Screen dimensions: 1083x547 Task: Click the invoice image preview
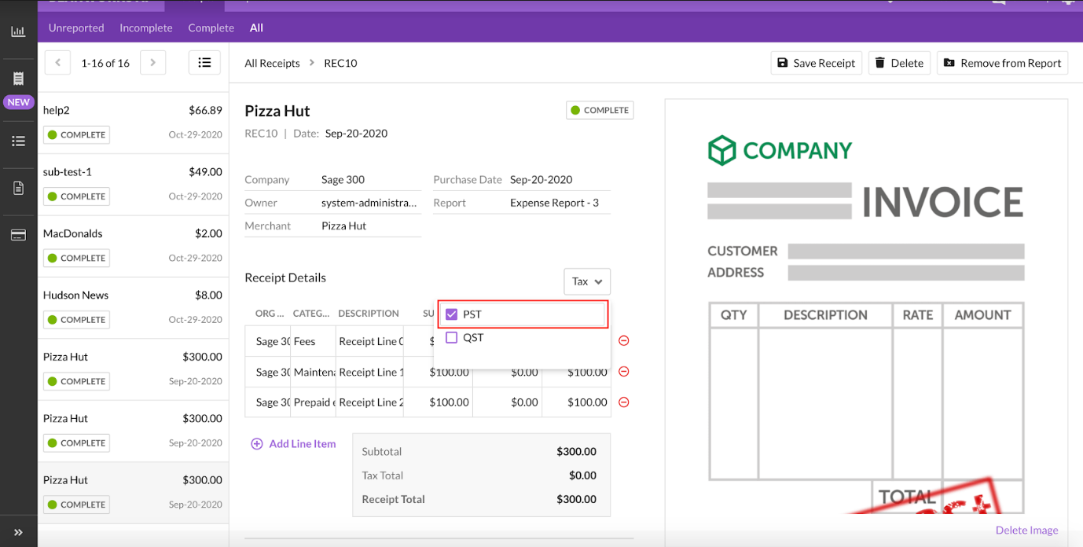865,307
